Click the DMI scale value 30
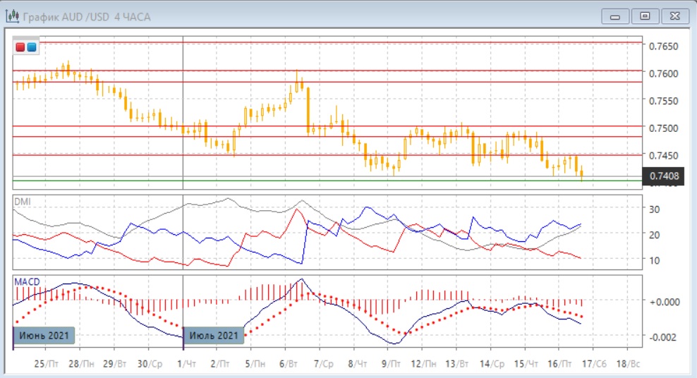The height and width of the screenshot is (378, 697). click(653, 209)
